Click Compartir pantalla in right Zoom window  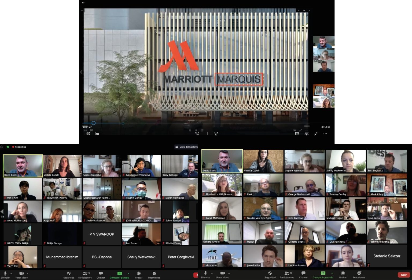pos(323,275)
